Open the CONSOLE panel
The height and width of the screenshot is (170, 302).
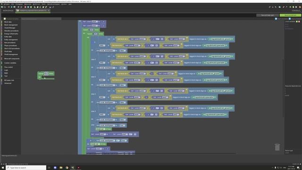[296, 10]
